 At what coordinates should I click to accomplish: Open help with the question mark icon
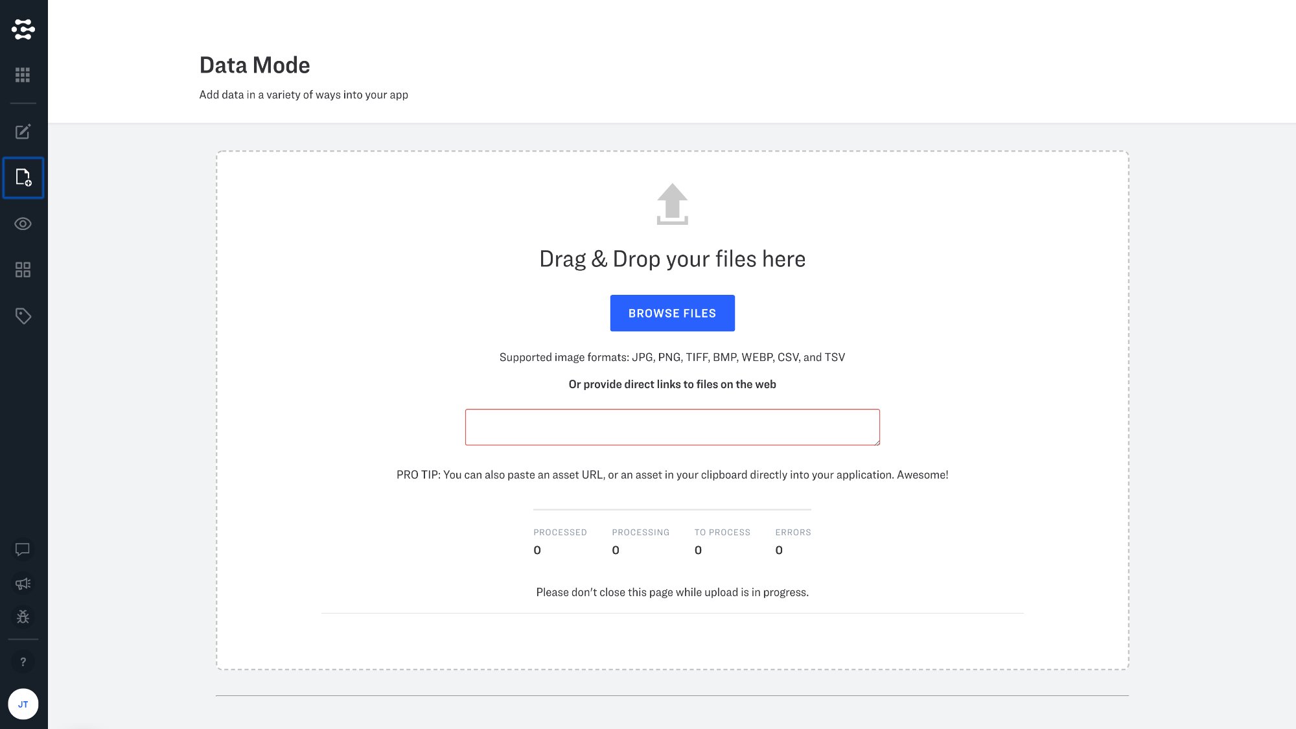[23, 662]
